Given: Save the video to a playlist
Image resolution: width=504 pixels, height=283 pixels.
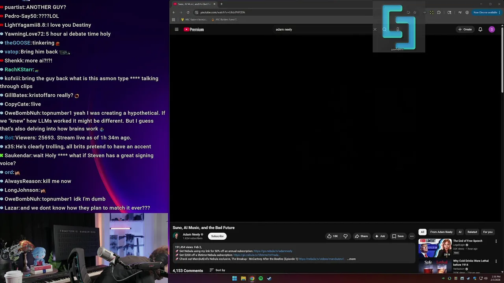Looking at the screenshot, I should 398,236.
